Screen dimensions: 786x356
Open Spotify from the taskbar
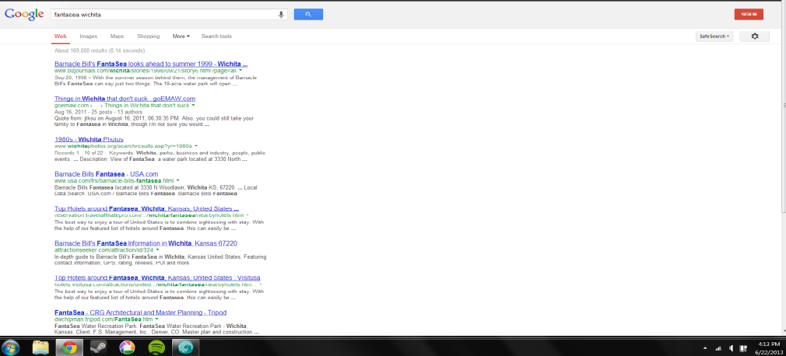tap(157, 347)
